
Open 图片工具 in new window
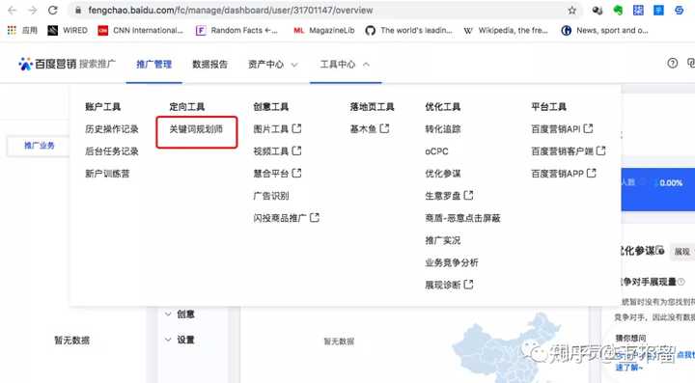pos(277,129)
